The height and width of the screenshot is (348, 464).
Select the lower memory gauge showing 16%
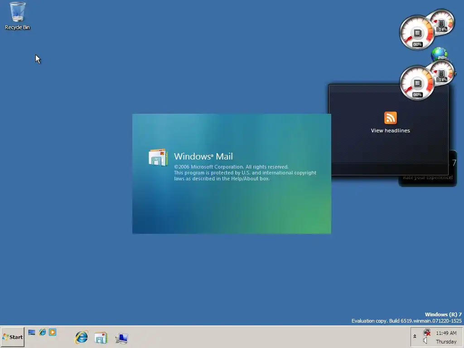[x=443, y=72]
